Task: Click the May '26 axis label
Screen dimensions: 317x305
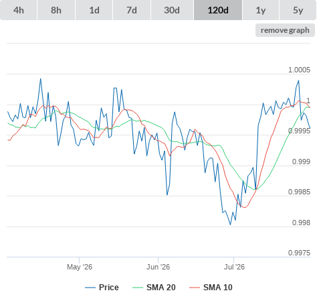Action: click(x=80, y=267)
